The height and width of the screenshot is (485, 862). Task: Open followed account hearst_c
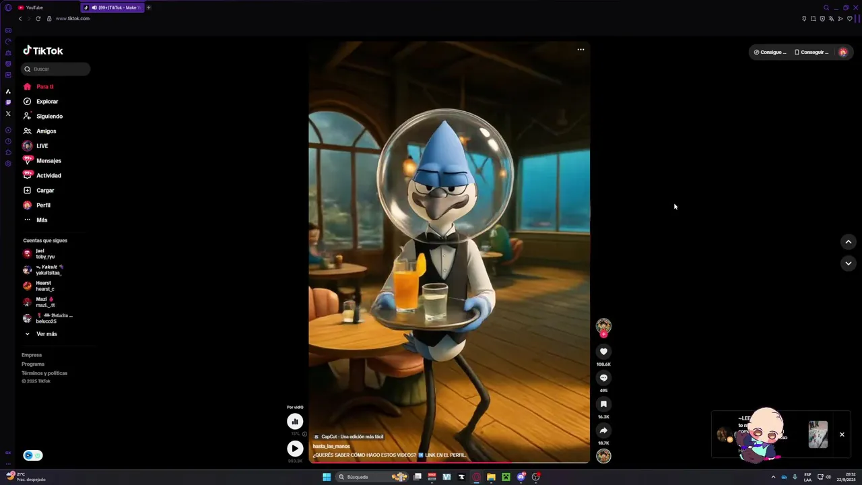tap(39, 286)
